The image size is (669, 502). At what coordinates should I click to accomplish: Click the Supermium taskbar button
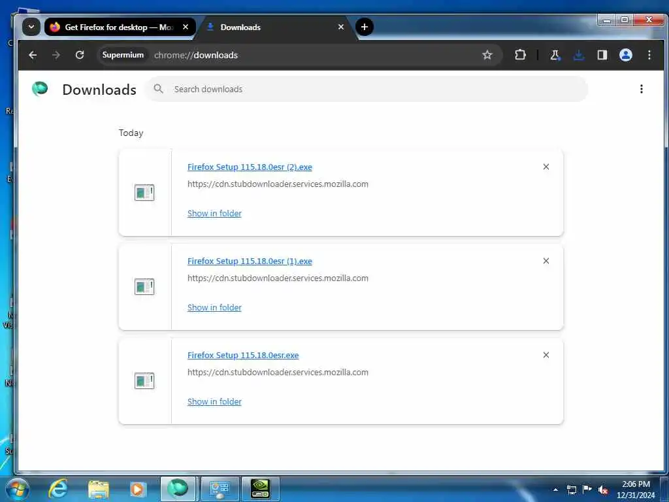[178, 489]
